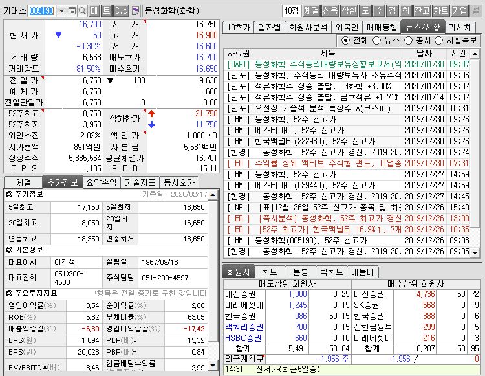Click the 체결 shortcut button in top toolbar
The image size is (485, 376).
click(x=311, y=11)
